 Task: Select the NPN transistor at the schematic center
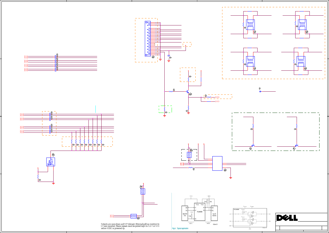pyautogui.click(x=188, y=92)
